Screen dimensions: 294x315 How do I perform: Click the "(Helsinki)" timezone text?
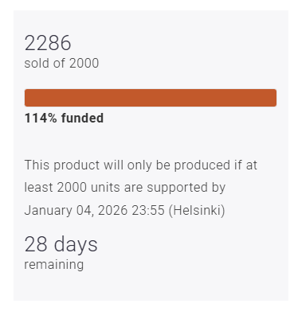tap(197, 211)
